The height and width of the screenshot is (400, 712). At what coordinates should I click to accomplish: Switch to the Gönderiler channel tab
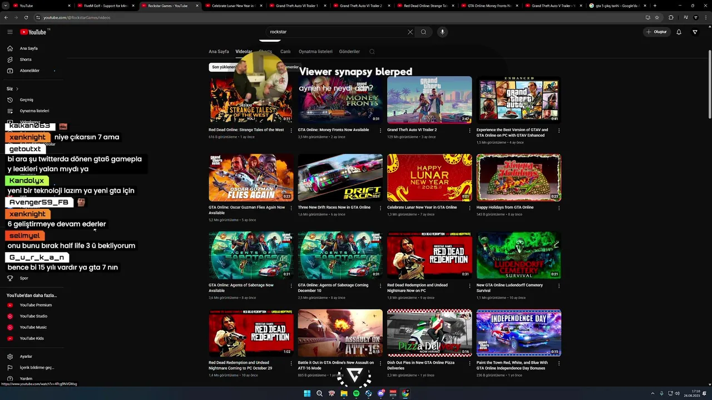coord(349,52)
